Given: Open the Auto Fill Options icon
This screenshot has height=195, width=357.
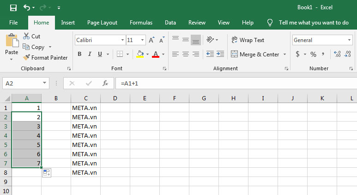Looking at the screenshot, I should point(47,173).
